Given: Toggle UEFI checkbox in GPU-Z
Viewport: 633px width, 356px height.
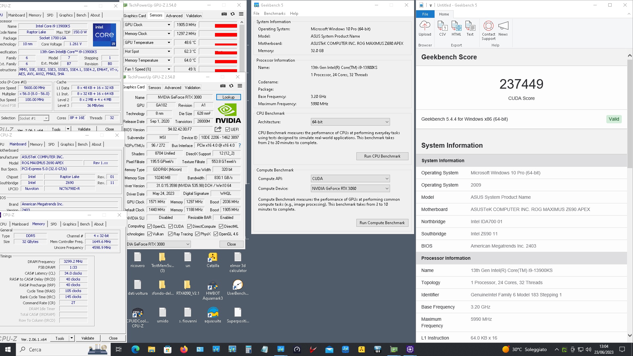Looking at the screenshot, I should tap(227, 130).
